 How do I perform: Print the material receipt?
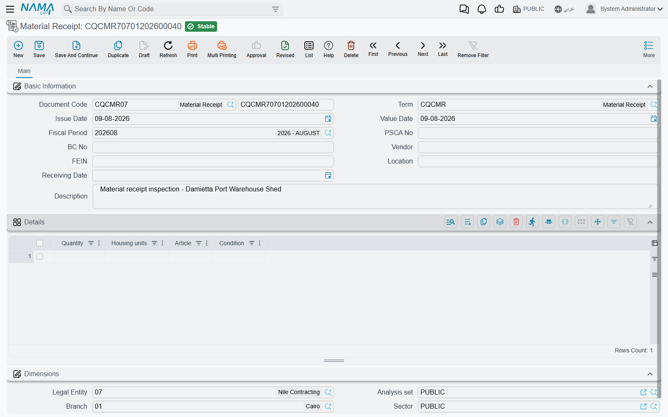click(x=192, y=49)
